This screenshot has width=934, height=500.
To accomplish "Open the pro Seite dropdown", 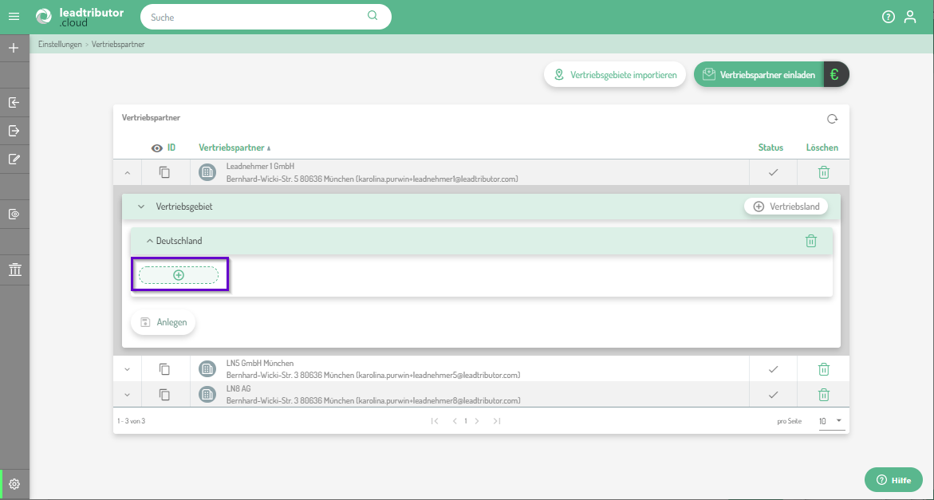I will [x=832, y=420].
